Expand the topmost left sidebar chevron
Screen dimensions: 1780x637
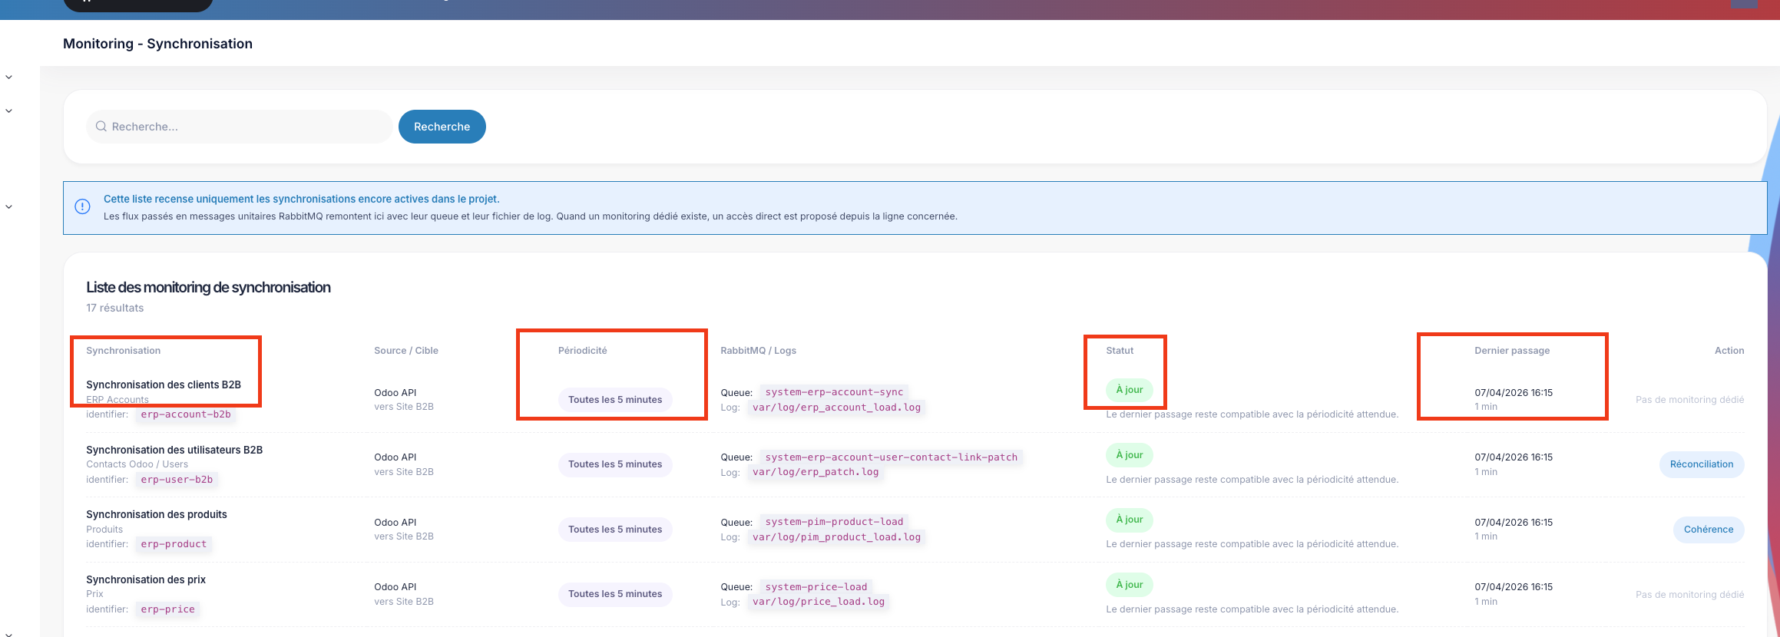point(9,78)
